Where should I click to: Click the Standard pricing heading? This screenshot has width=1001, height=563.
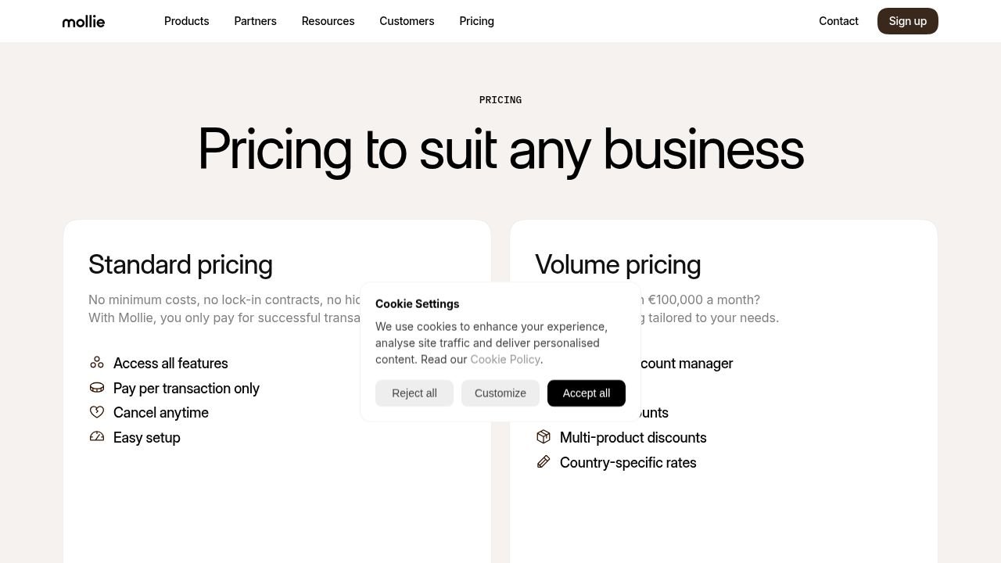tap(181, 265)
